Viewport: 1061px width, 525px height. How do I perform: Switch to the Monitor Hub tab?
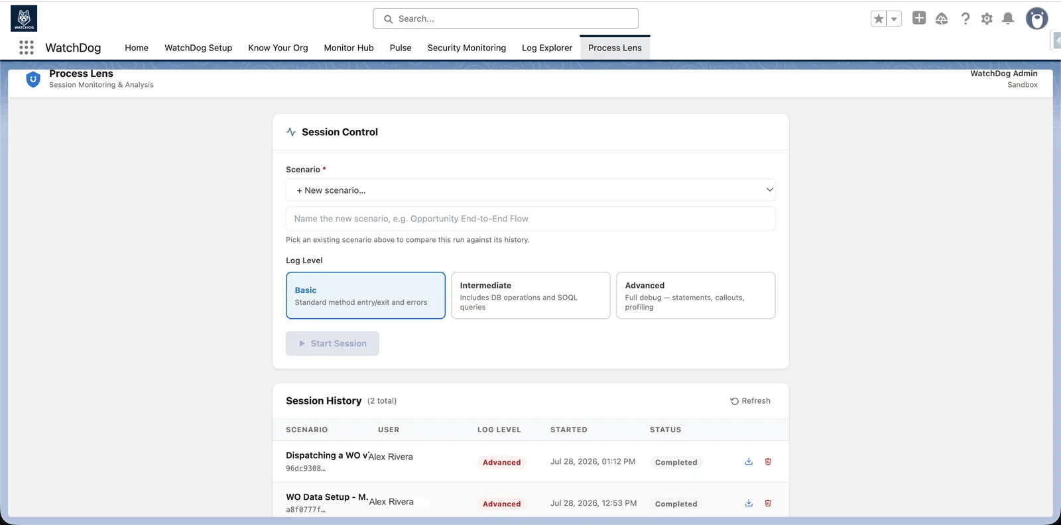[349, 48]
